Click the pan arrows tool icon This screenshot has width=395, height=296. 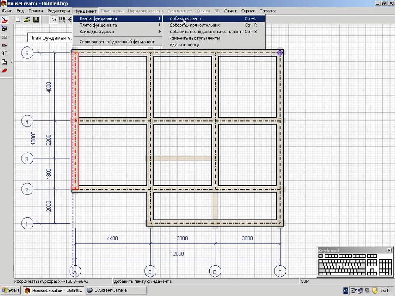pos(70,19)
